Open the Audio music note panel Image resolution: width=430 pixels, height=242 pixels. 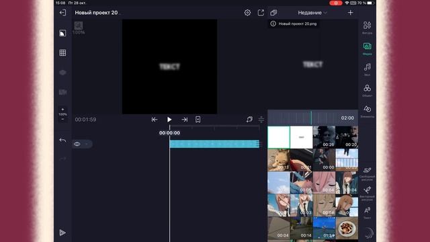coord(368,69)
